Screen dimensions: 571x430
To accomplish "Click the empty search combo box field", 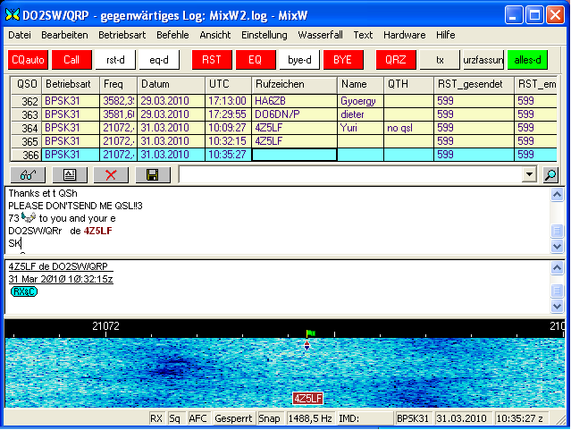I will coord(350,174).
